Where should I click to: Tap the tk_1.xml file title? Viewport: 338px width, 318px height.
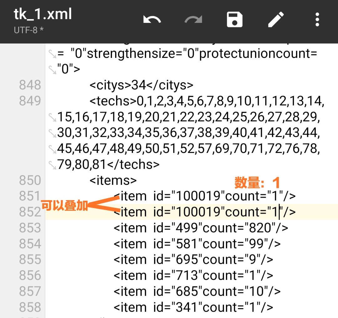(x=43, y=14)
